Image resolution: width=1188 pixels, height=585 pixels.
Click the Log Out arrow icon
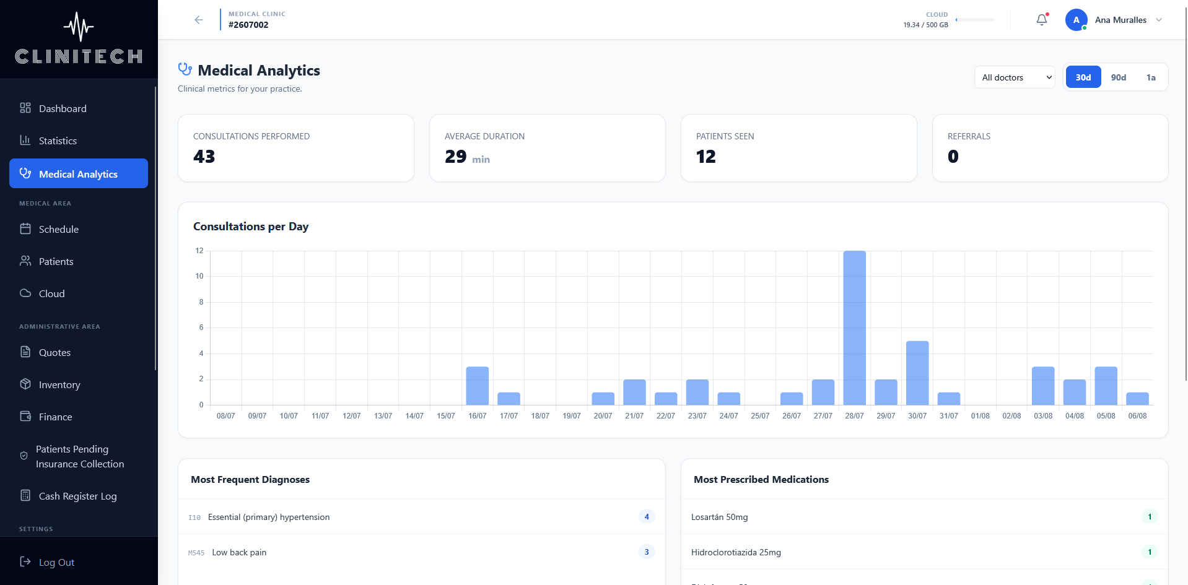click(x=25, y=562)
